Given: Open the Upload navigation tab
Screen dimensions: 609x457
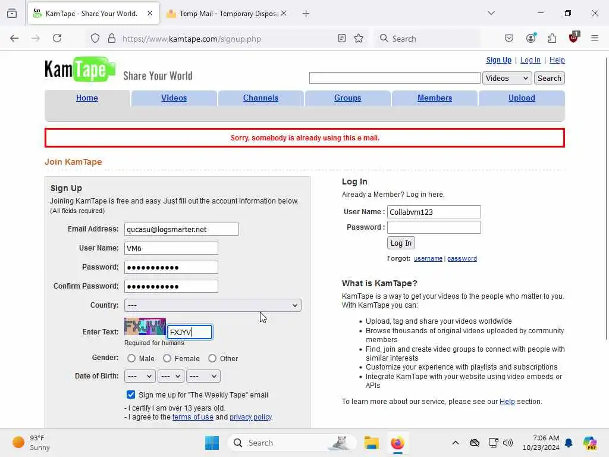Looking at the screenshot, I should 522,98.
